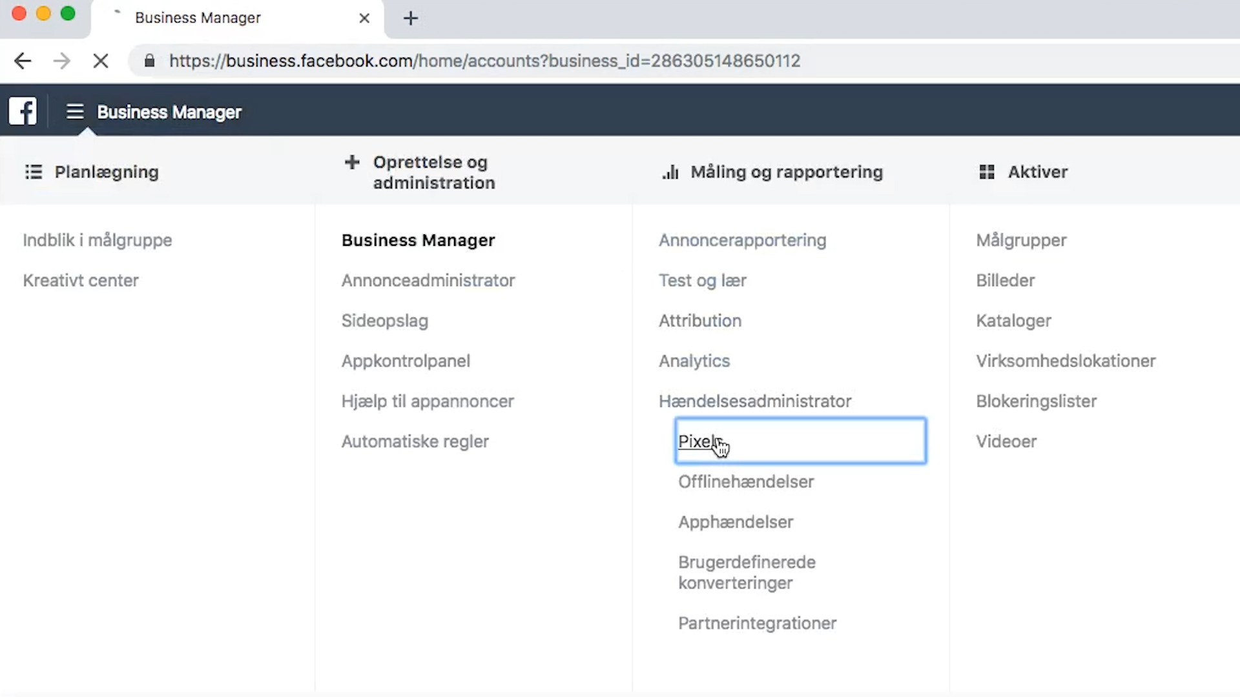1240x697 pixels.
Task: Click the bar chart icon beside Måling og rapportering
Action: point(670,172)
